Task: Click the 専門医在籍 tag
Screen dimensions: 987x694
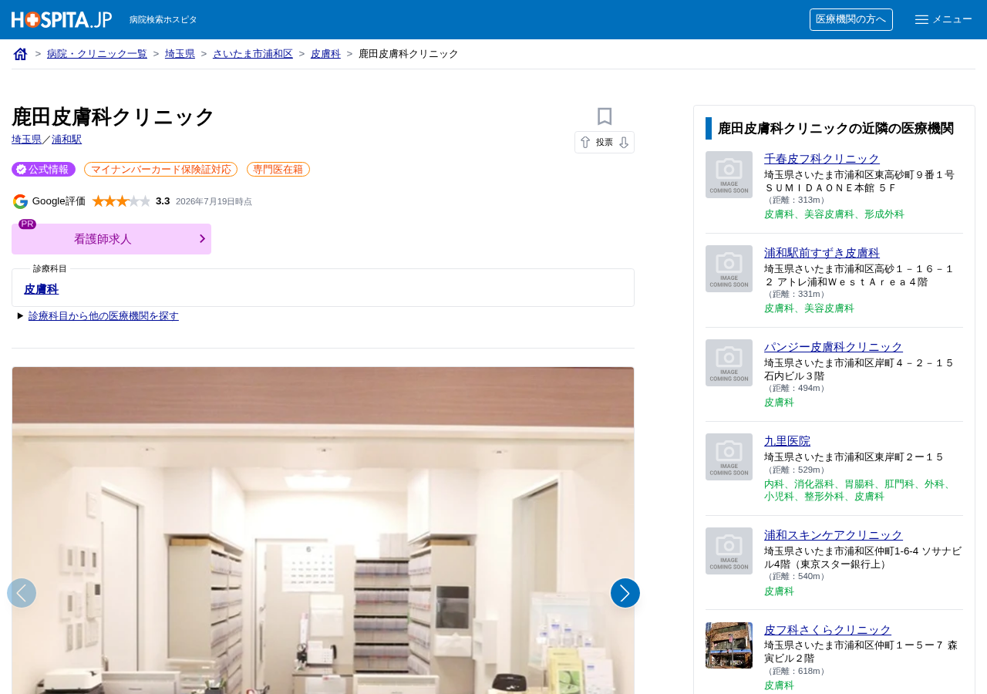Action: coord(278,170)
